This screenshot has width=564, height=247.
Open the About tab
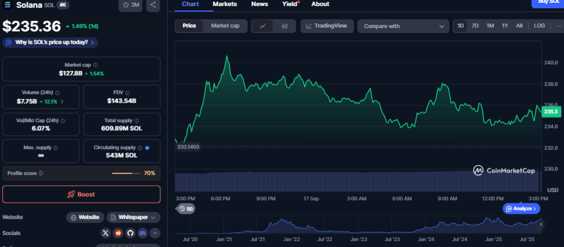[320, 4]
